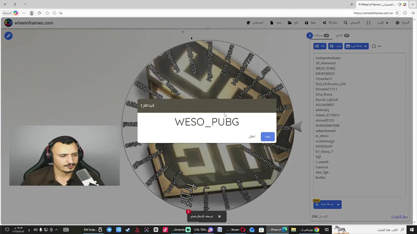Open a saved wheel via the folder icon

point(290,23)
